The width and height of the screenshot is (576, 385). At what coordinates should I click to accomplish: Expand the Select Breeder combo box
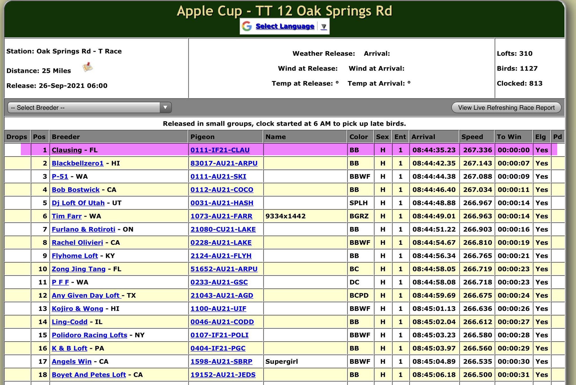point(89,108)
